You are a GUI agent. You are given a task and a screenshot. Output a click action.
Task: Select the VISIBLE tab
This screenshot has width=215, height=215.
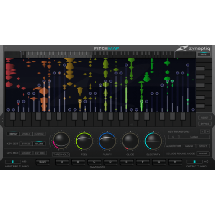(26, 134)
